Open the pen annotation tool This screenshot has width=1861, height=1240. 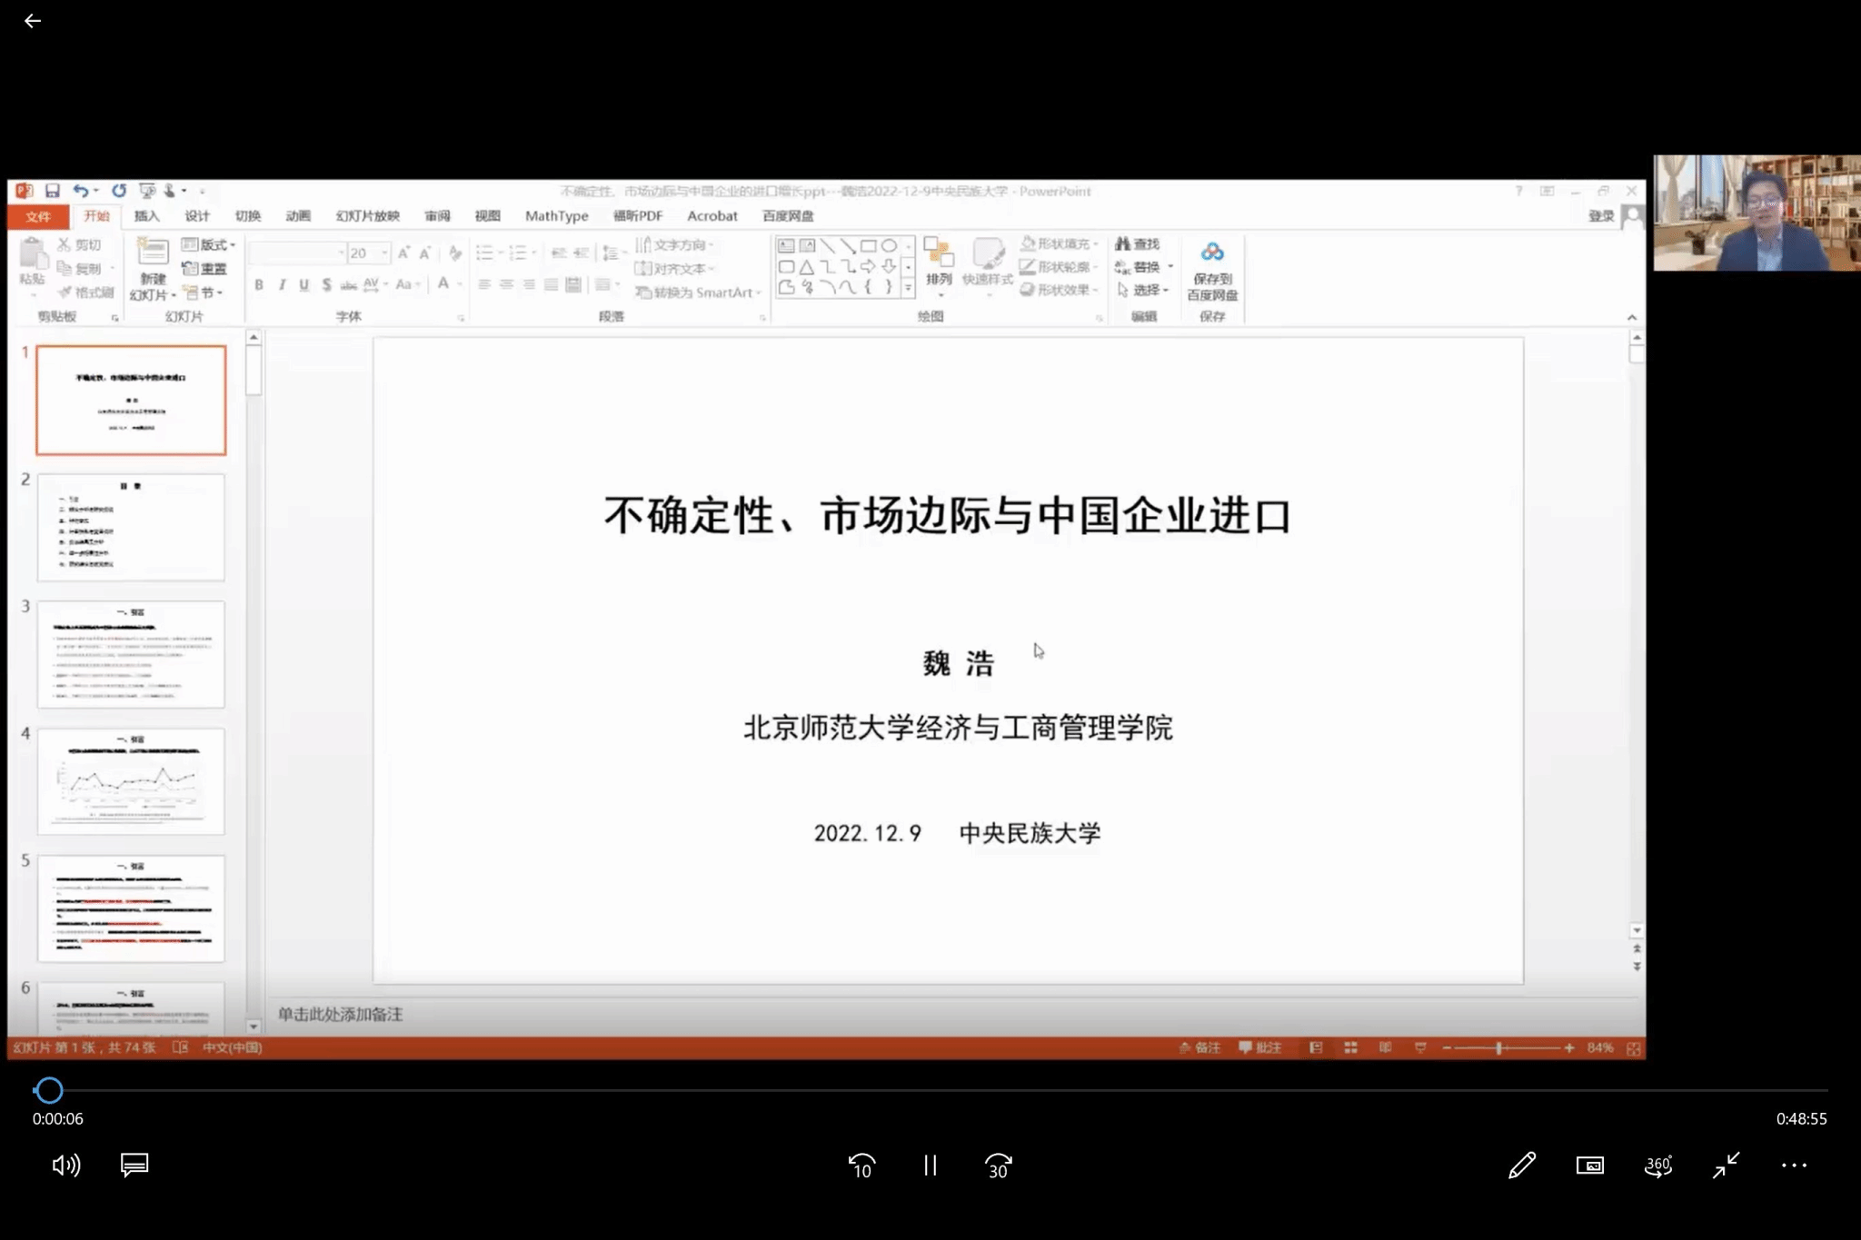point(1522,1166)
